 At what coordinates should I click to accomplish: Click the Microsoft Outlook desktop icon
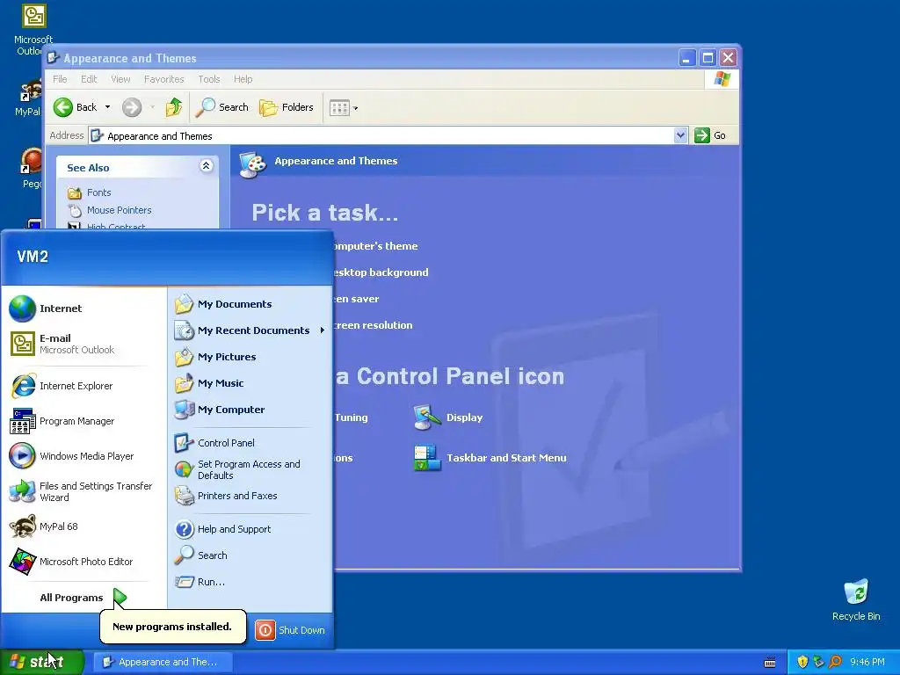pyautogui.click(x=33, y=30)
